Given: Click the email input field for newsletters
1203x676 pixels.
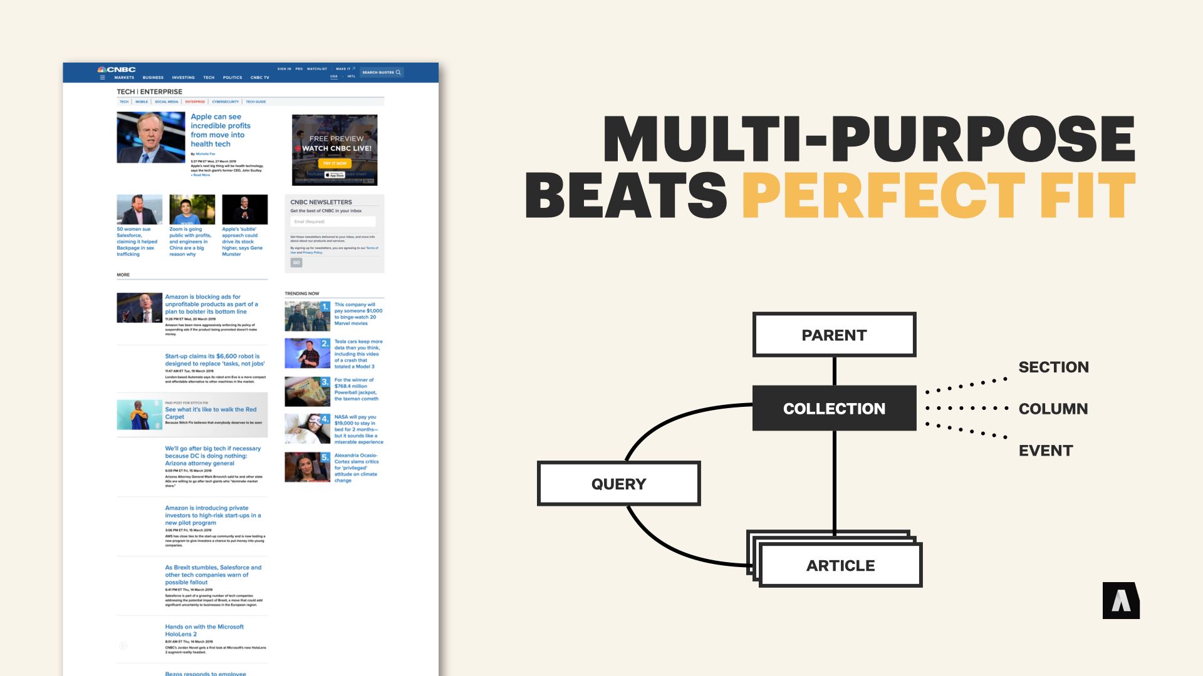Looking at the screenshot, I should tap(333, 221).
